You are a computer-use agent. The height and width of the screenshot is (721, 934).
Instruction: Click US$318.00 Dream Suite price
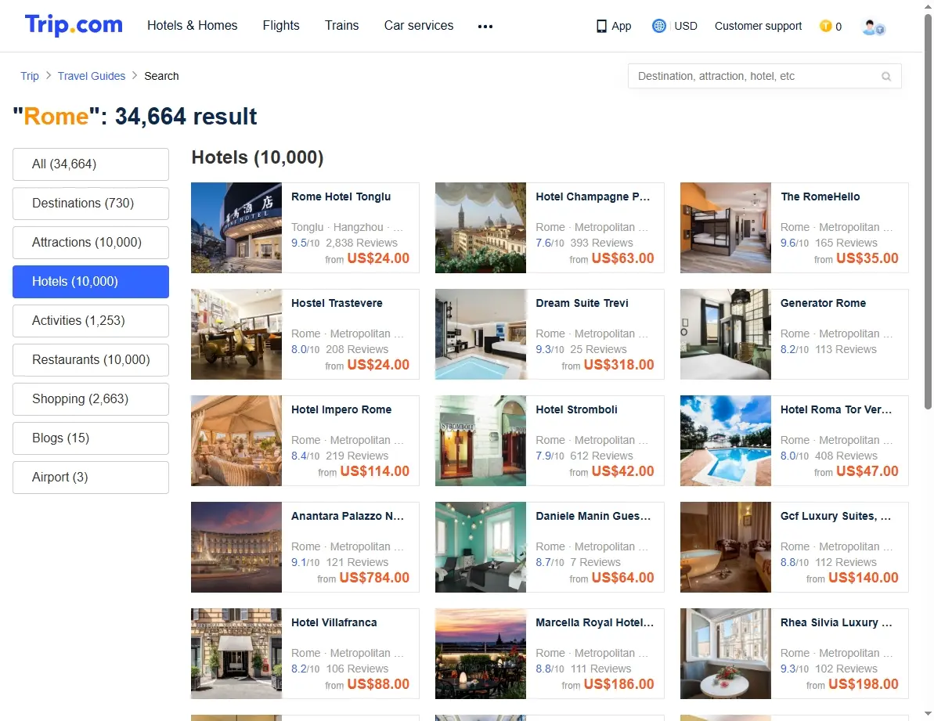[619, 364]
